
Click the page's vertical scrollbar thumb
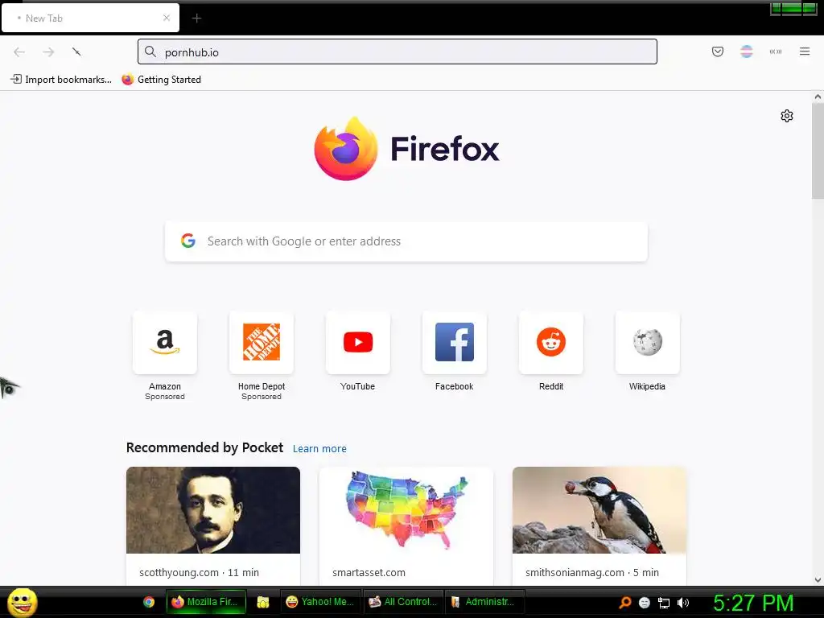click(818, 151)
